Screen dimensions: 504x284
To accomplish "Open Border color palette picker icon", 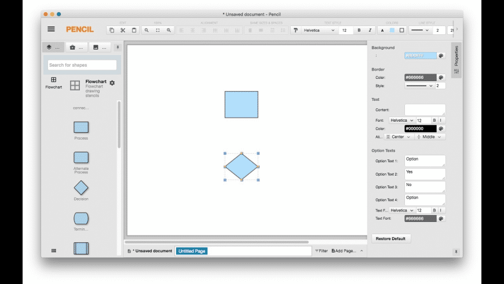I will tap(441, 78).
